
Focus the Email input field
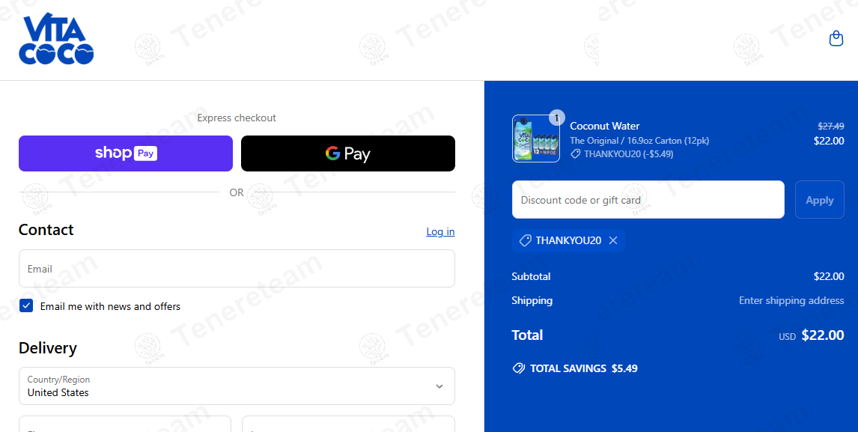point(237,268)
